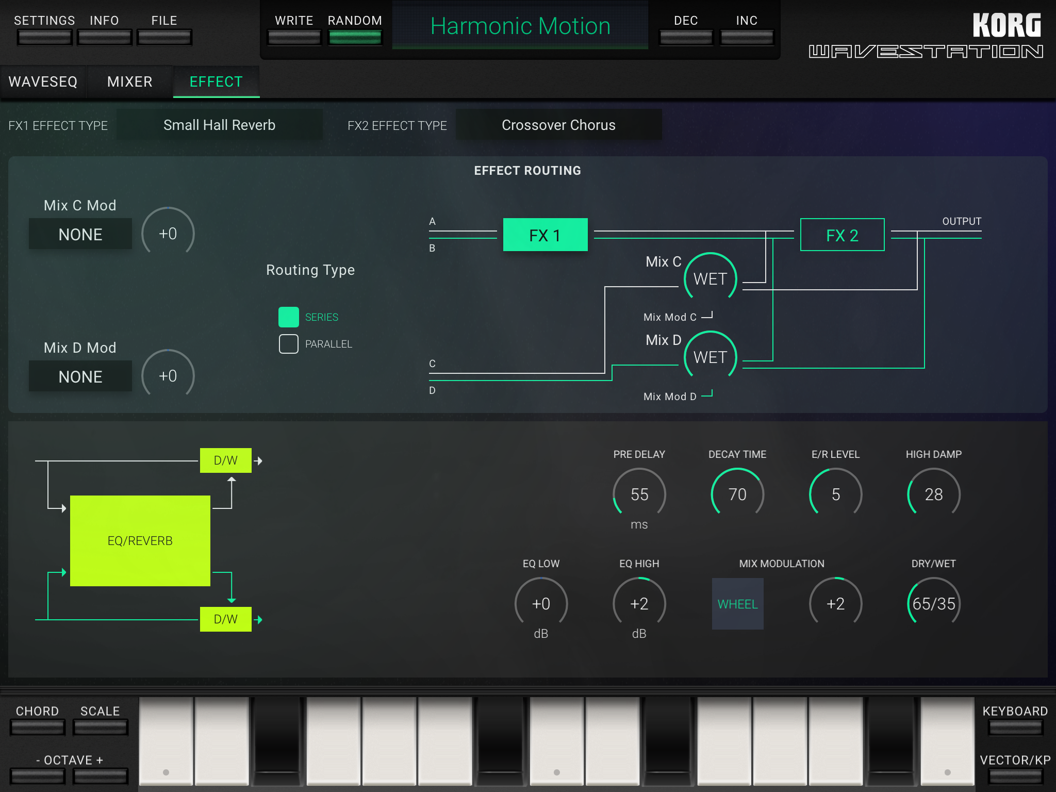Click the WRITE button
The image size is (1056, 792).
pos(294,38)
